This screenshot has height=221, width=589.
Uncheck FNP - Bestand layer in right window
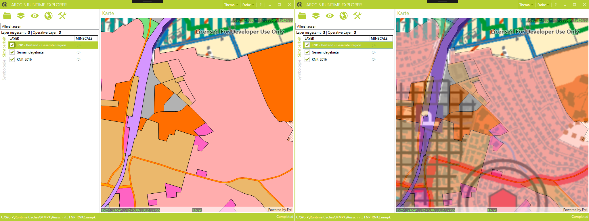(307, 45)
